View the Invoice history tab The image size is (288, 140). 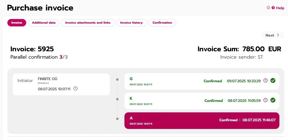(131, 23)
